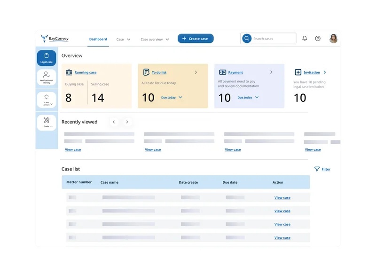This screenshot has width=376, height=278.
Task: Open the Tools sidebar icon
Action: pos(46,122)
